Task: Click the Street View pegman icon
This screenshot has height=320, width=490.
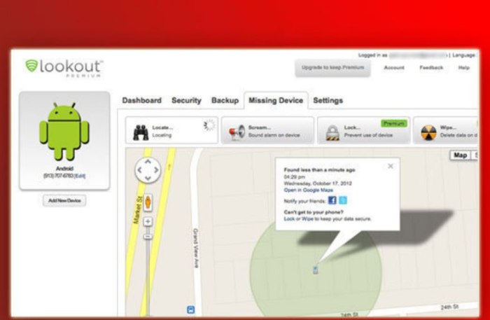Action: [148, 202]
